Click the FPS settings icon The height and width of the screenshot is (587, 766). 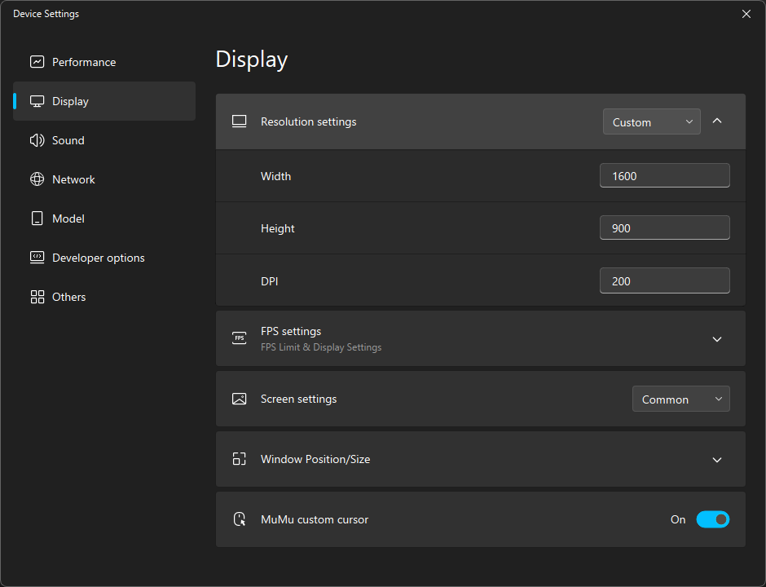(240, 338)
